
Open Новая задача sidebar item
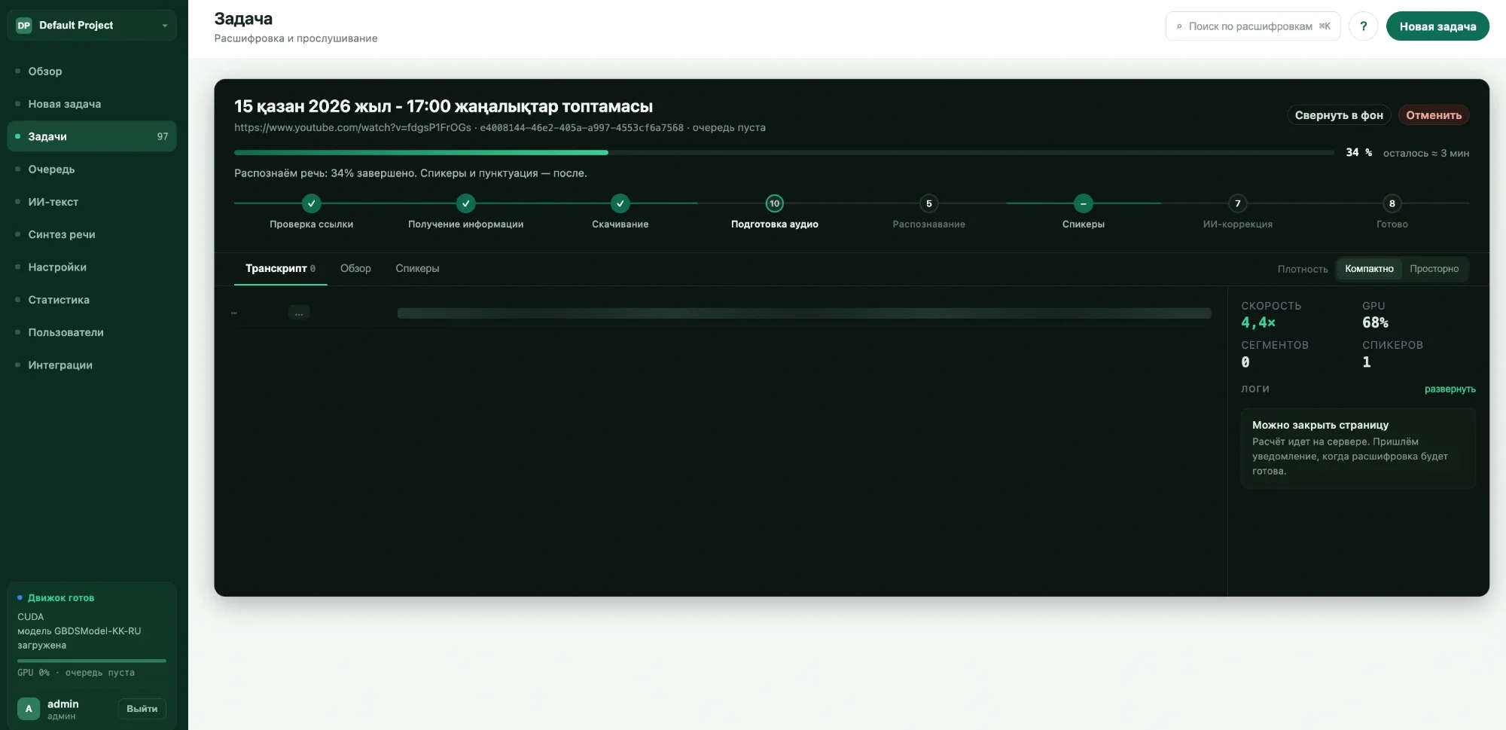[x=92, y=104]
